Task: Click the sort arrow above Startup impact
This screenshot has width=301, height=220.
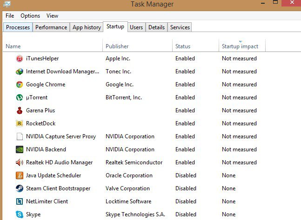Action: tap(241, 42)
